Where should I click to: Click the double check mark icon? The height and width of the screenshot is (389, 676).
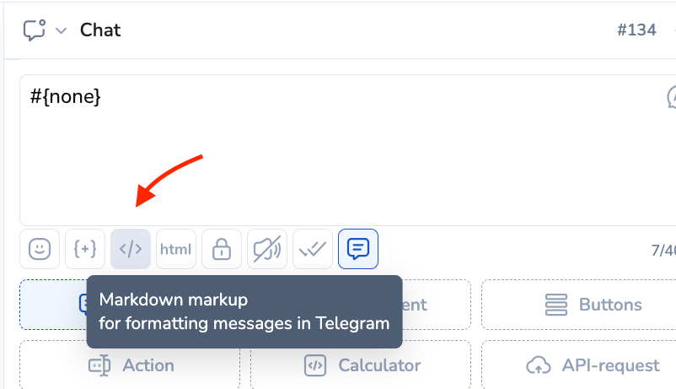click(x=313, y=249)
